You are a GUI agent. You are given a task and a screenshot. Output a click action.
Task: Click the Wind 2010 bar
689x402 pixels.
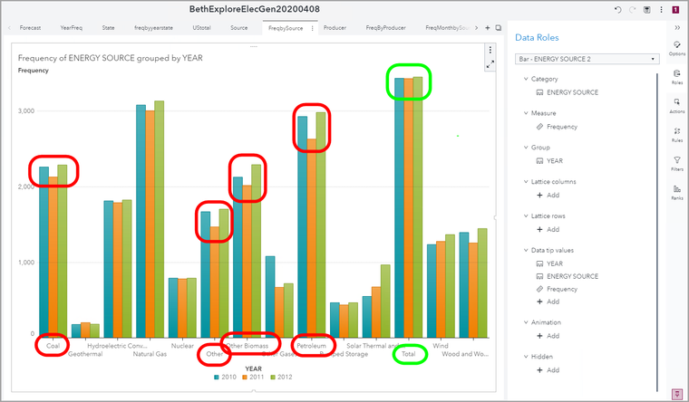point(432,291)
